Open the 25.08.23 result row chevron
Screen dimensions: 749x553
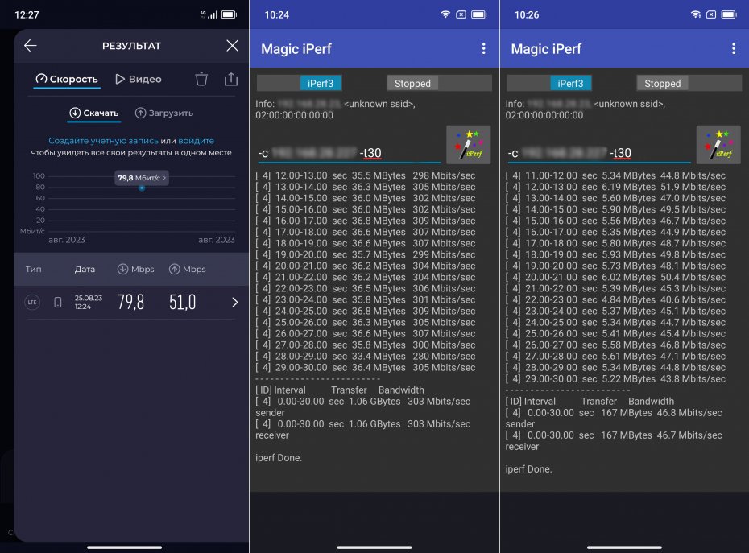(x=234, y=303)
